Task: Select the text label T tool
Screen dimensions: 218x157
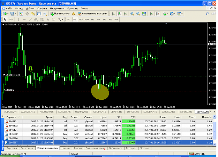Action: click(x=54, y=19)
